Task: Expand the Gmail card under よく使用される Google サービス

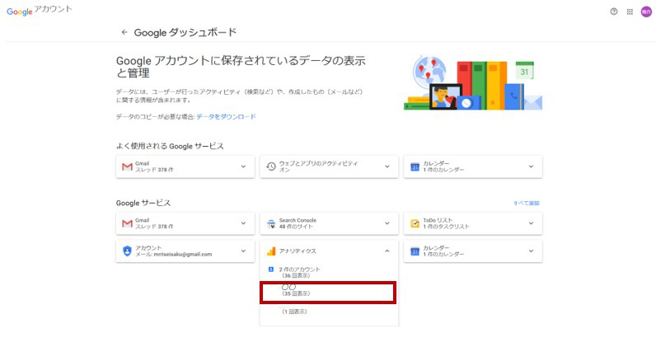Action: click(243, 166)
